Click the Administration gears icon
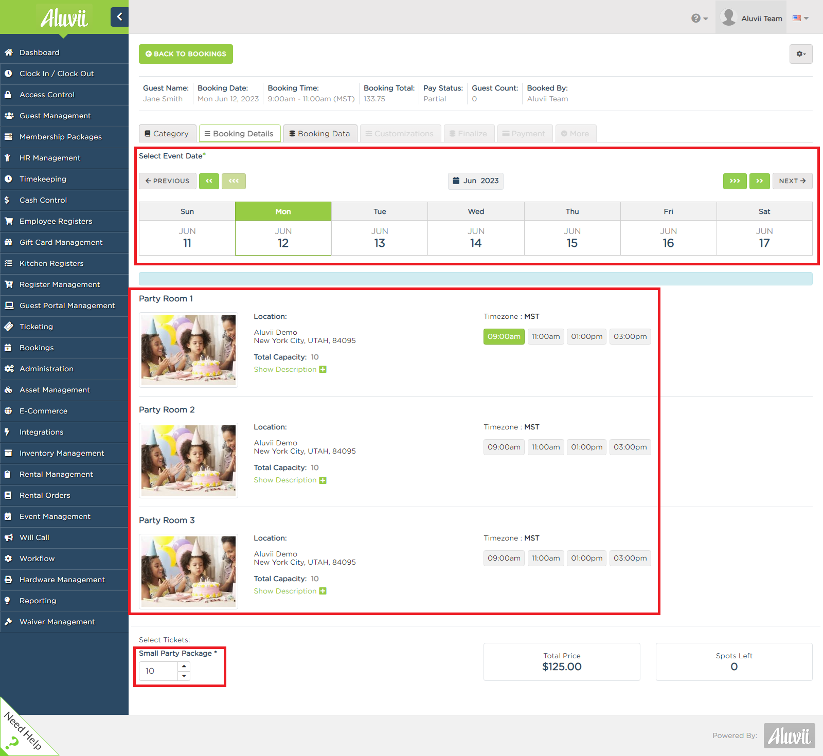 9,369
